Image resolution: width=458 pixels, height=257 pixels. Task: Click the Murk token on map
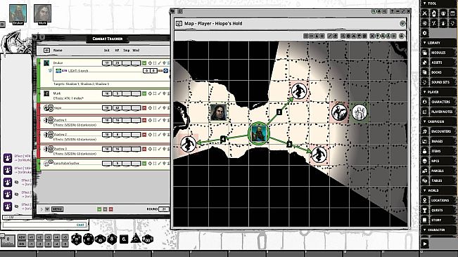(x=218, y=112)
